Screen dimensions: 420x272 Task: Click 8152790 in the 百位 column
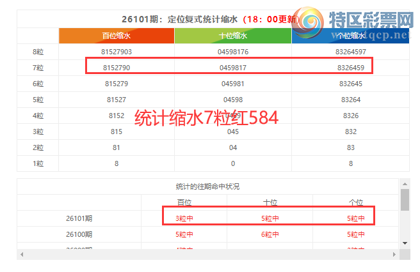(x=117, y=67)
